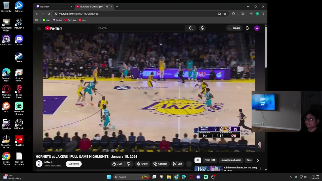The height and width of the screenshot is (181, 322).
Task: Select the HORNETS at LAKERS tab
Action: pos(94,7)
